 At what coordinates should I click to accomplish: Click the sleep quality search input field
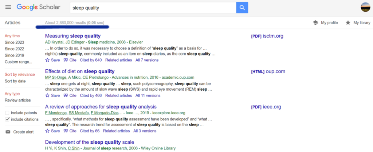(153, 8)
